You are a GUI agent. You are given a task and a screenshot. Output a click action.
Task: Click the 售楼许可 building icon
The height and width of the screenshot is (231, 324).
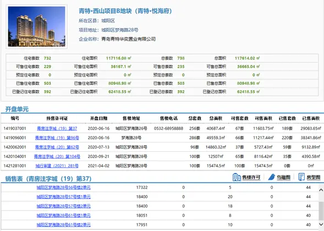[237, 177]
